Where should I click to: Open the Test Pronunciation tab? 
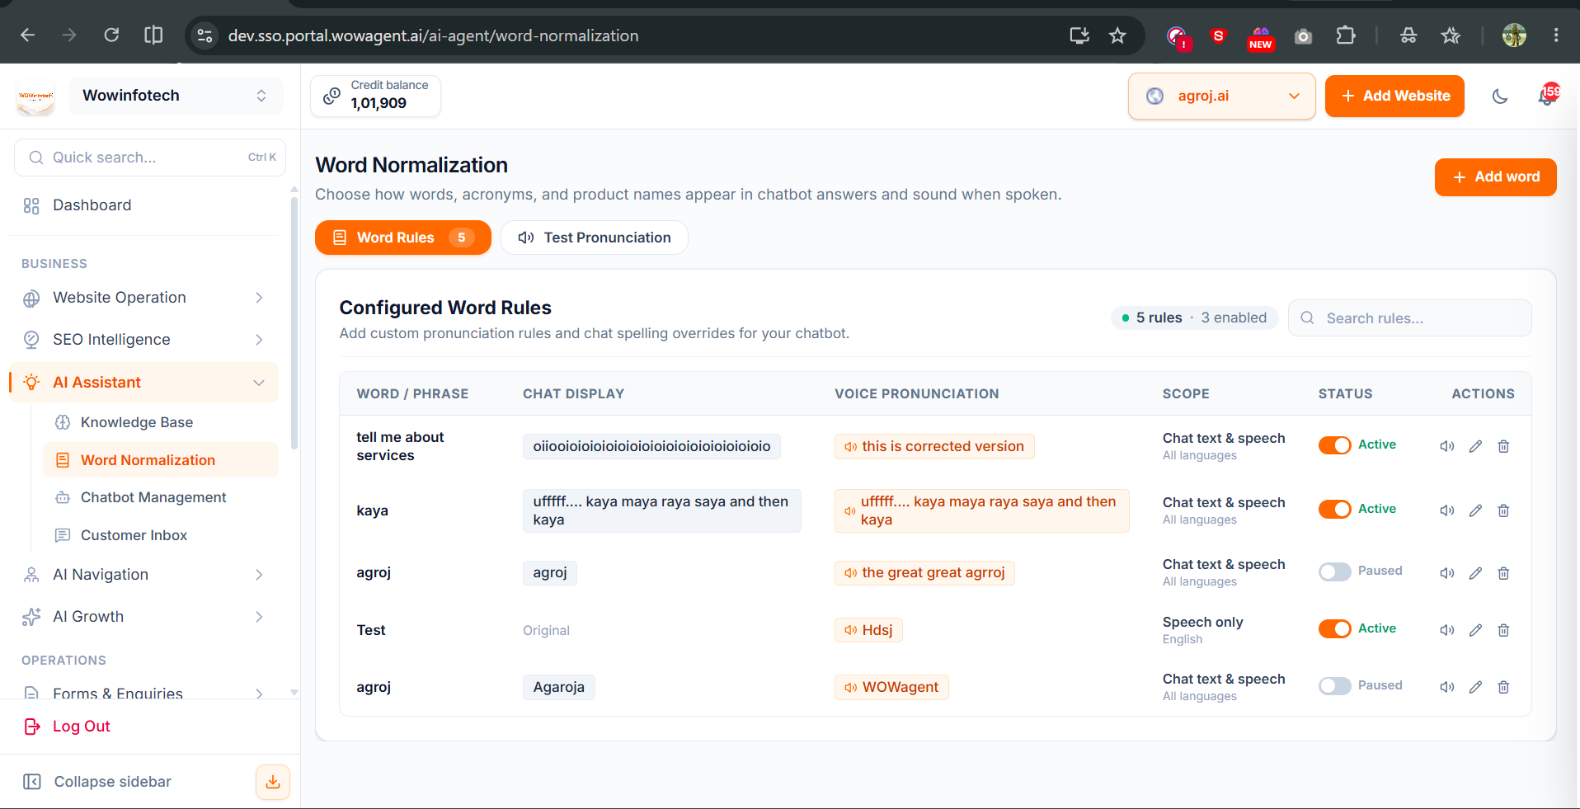pyautogui.click(x=595, y=238)
